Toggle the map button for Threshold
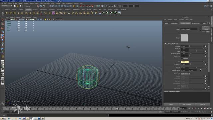 (x=205, y=46)
